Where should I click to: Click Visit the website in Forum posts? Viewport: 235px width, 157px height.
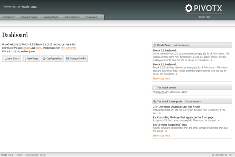point(193,101)
